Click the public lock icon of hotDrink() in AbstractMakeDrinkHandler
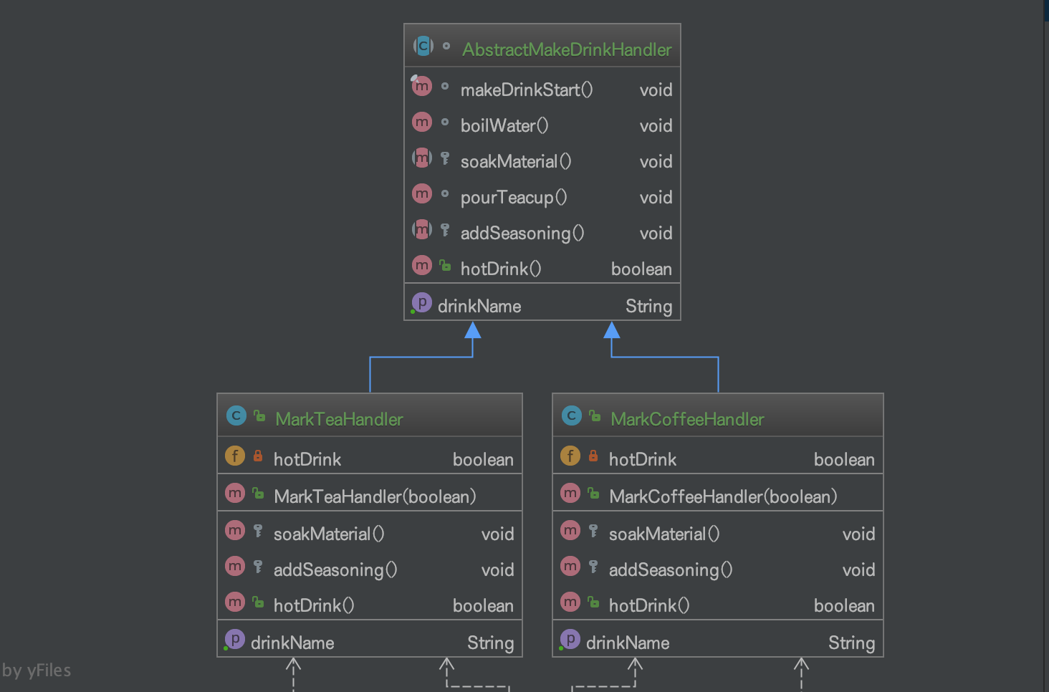The height and width of the screenshot is (692, 1049). pos(445,266)
